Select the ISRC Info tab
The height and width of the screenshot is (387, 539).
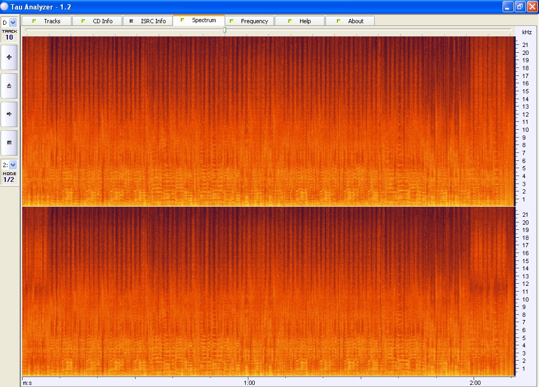147,21
